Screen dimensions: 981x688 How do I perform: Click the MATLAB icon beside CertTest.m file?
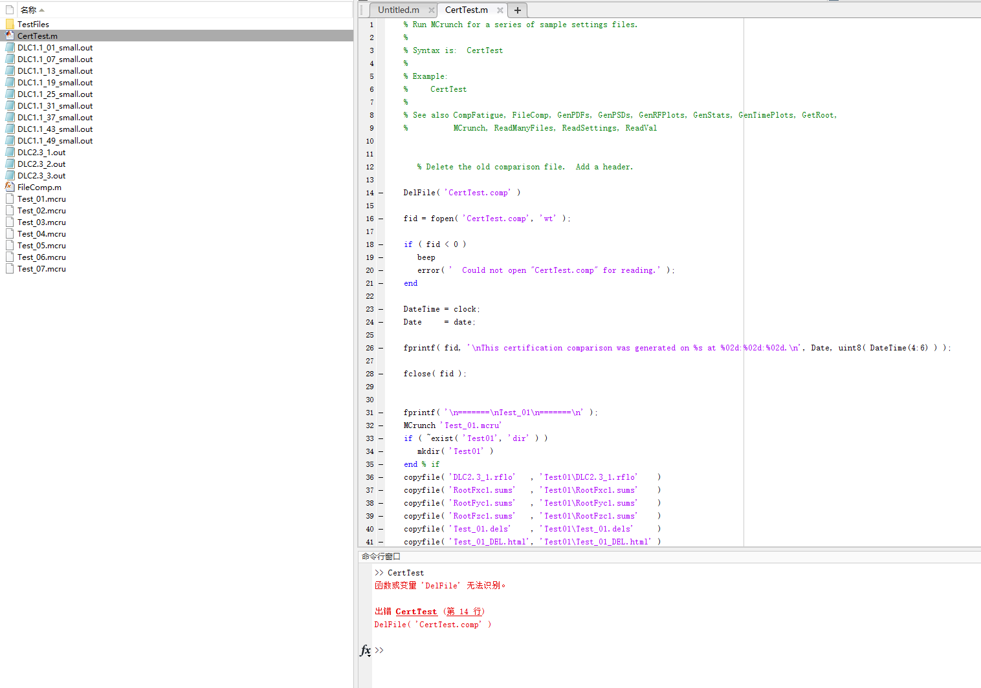[x=8, y=36]
